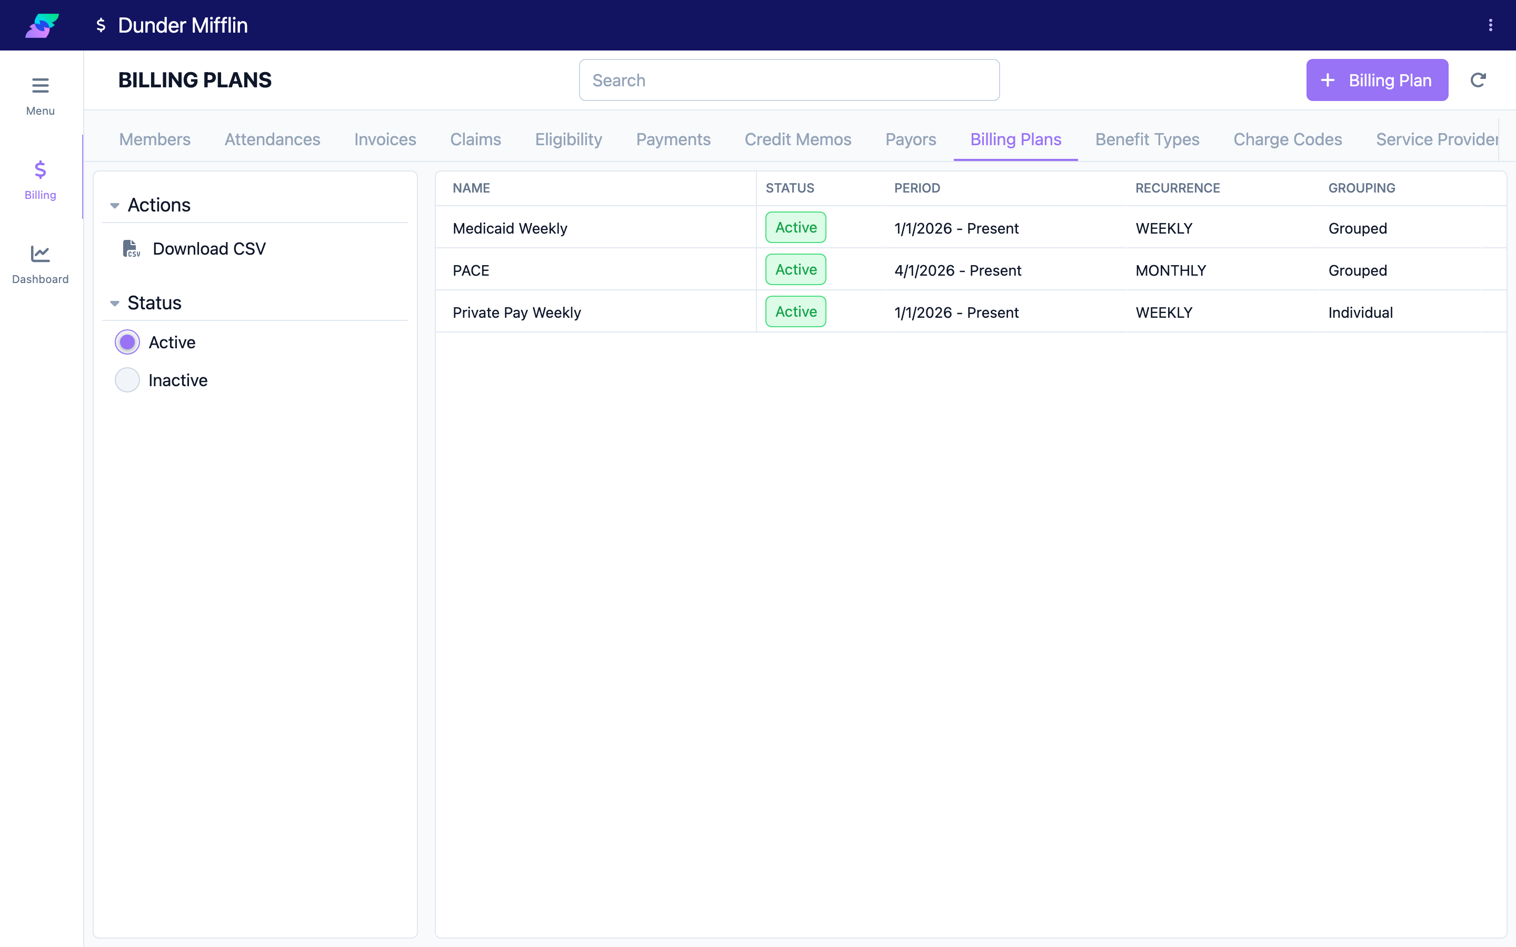The height and width of the screenshot is (947, 1516).
Task: Open the Credit Memos tab
Action: [797, 139]
